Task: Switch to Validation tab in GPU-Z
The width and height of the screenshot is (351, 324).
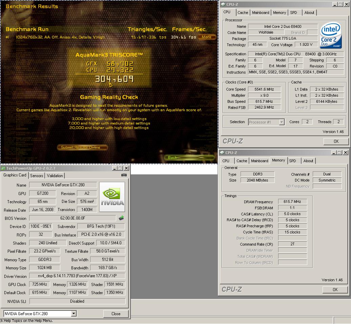Action: point(55,175)
